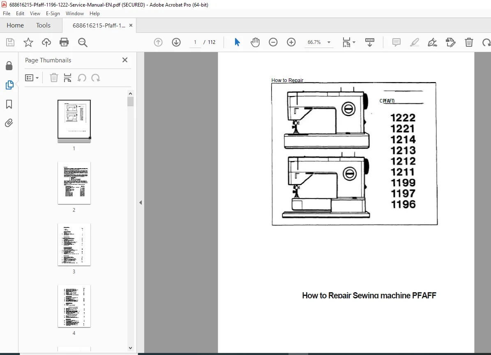The image size is (491, 355).
Task: Switch to the Tools tab
Action: point(43,25)
